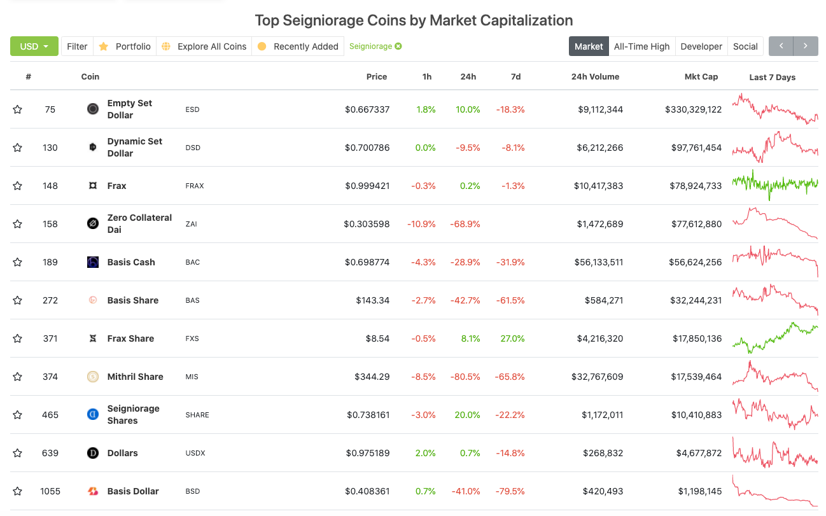Open Basis Dollar 7-day sparkline chart

point(775,491)
